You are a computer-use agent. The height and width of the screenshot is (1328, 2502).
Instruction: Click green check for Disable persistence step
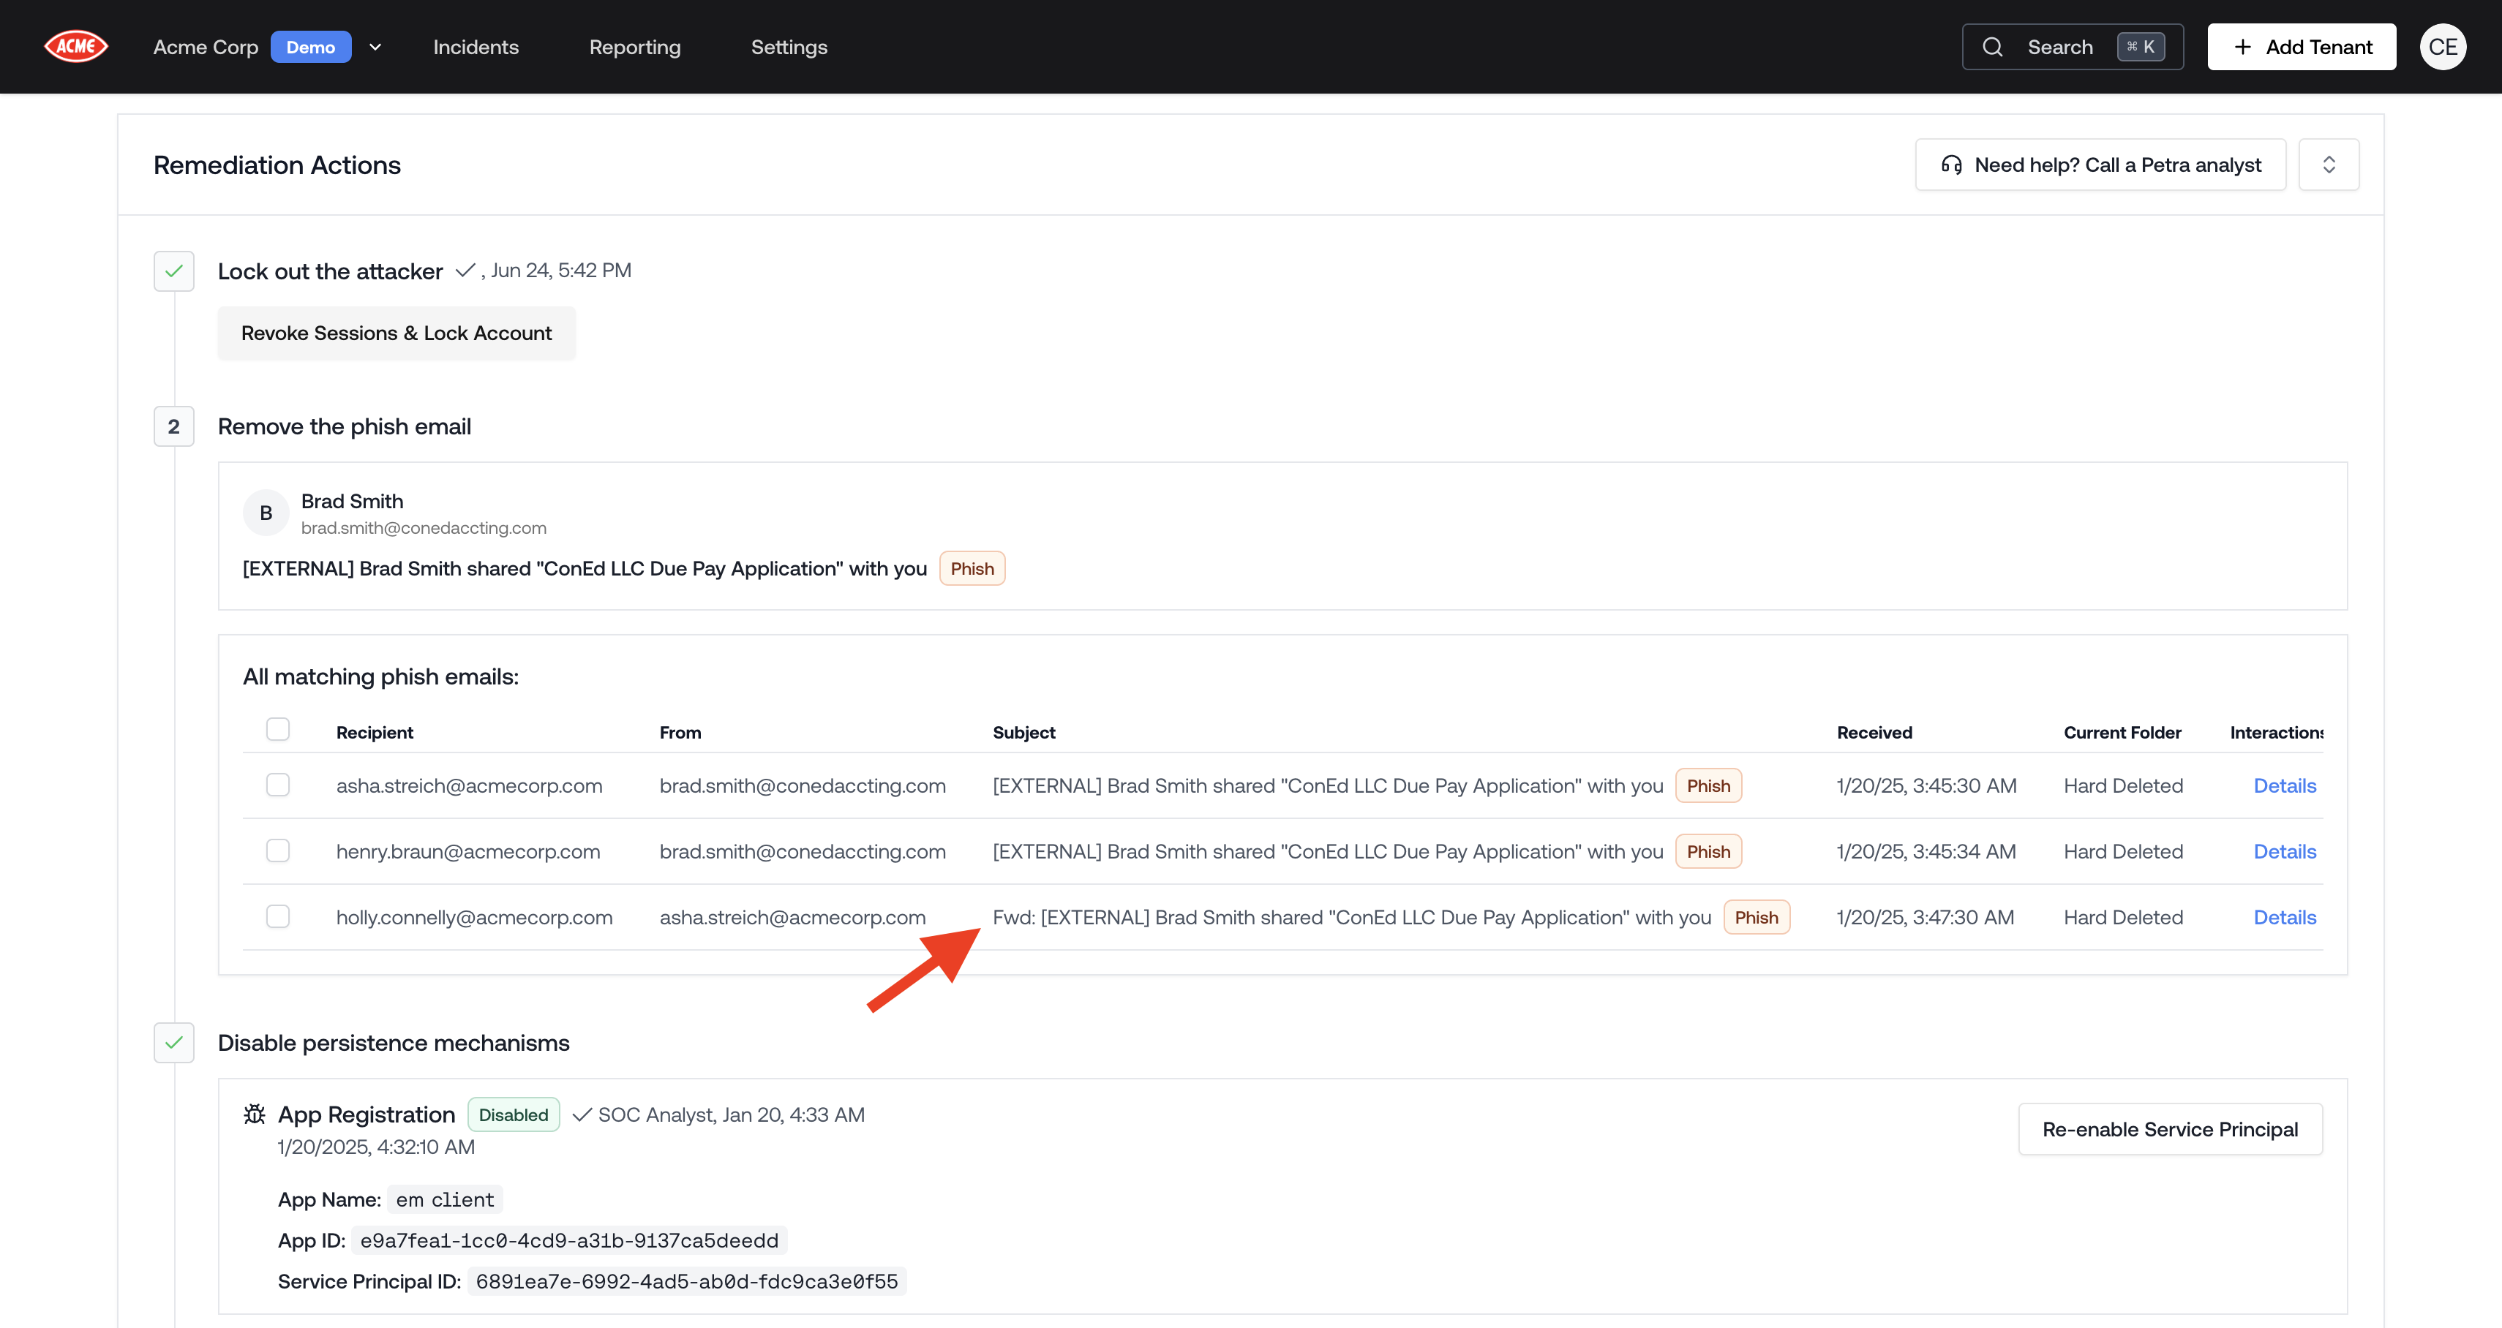tap(174, 1043)
